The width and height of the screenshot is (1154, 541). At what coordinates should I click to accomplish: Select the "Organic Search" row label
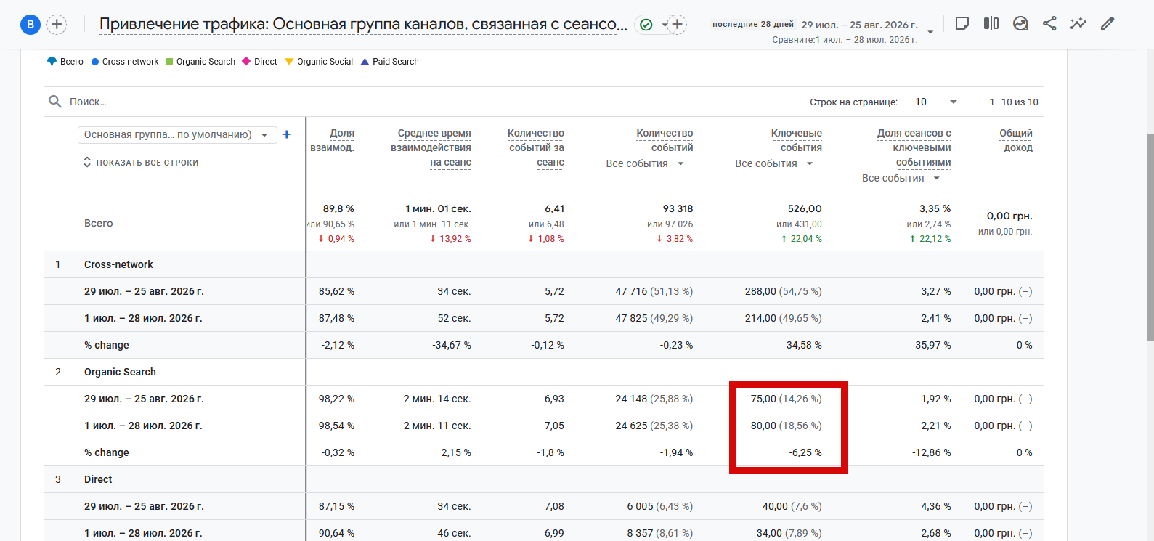click(x=120, y=372)
